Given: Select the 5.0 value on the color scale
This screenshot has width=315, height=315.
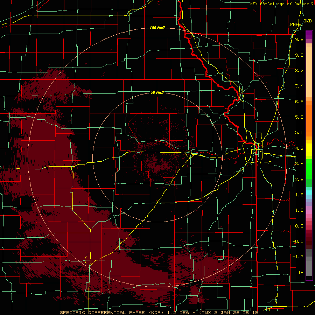Looking at the screenshot, I should [x=299, y=133].
